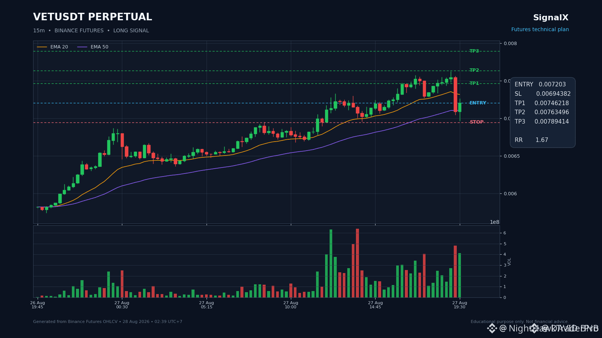
Task: Click the '27 Aug 10:00' time axis label
Action: pos(291,305)
